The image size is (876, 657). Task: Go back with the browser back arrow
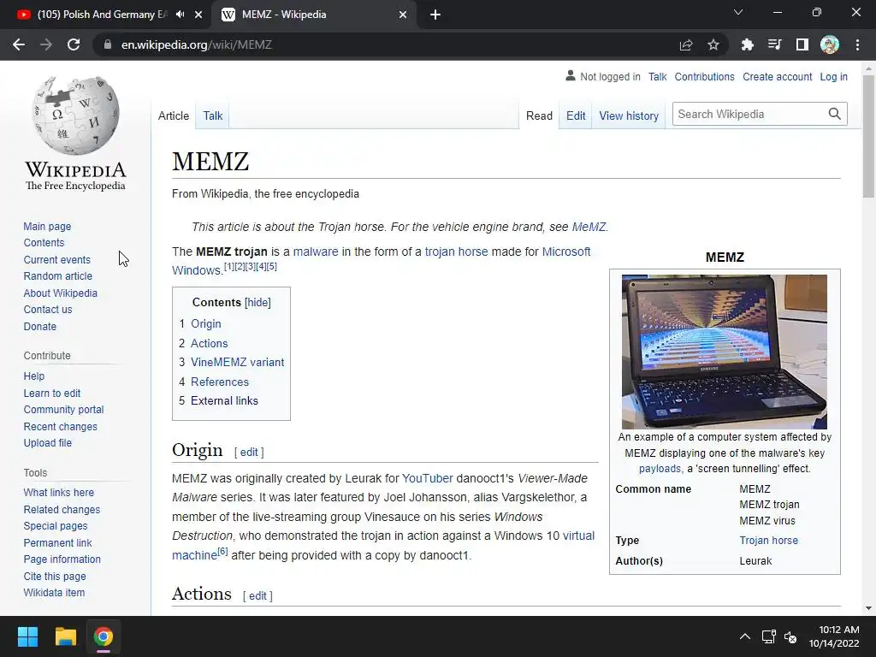coord(19,44)
